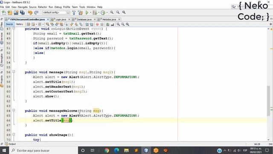Click Uncomment lines icon in editor toolbar
The width and height of the screenshot is (273, 154).
[x=112, y=24]
